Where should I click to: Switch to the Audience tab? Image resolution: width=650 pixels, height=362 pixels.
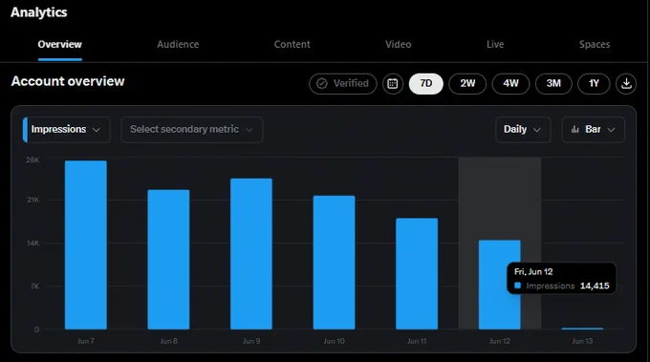(x=178, y=45)
